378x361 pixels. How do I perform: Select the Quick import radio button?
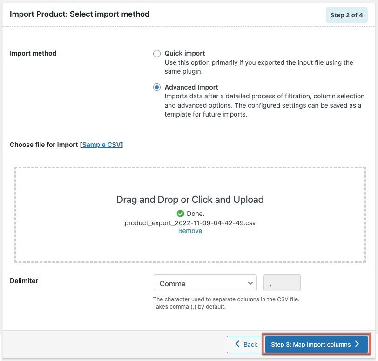click(x=157, y=53)
